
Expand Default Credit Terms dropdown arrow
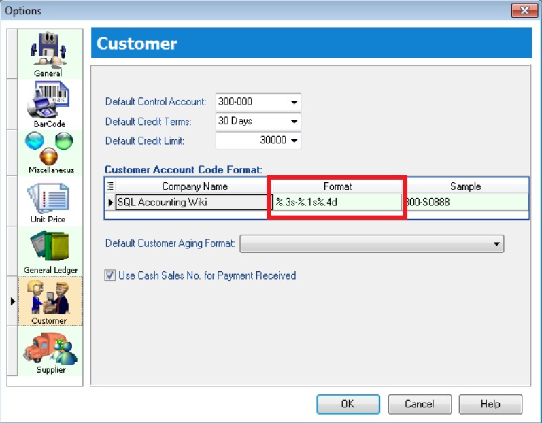point(294,122)
